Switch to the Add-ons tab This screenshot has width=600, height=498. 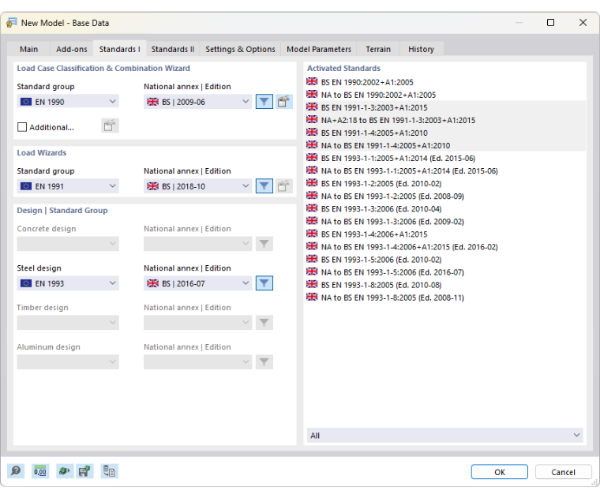[72, 49]
